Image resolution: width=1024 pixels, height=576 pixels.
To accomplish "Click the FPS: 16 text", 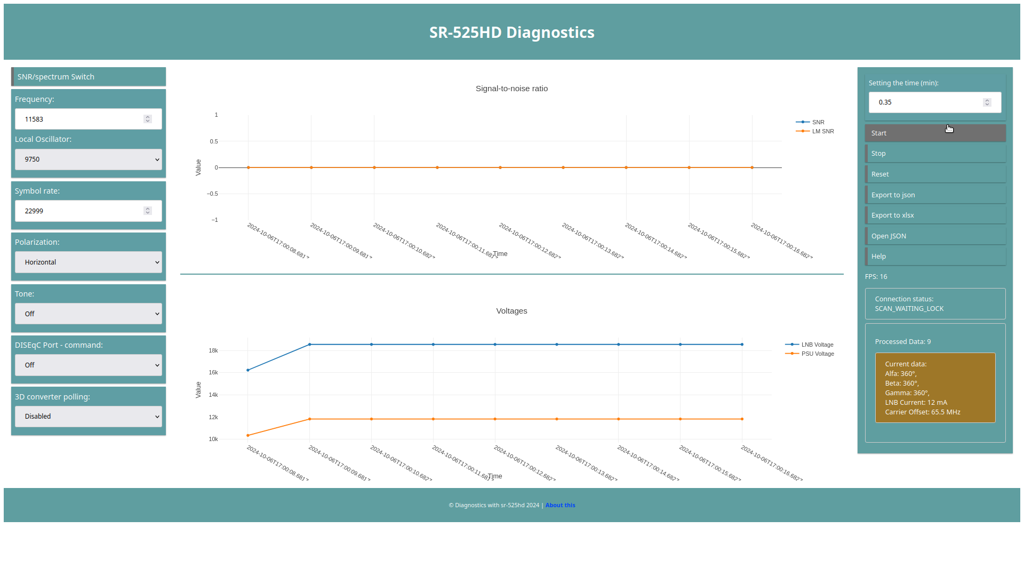I will click(x=876, y=277).
